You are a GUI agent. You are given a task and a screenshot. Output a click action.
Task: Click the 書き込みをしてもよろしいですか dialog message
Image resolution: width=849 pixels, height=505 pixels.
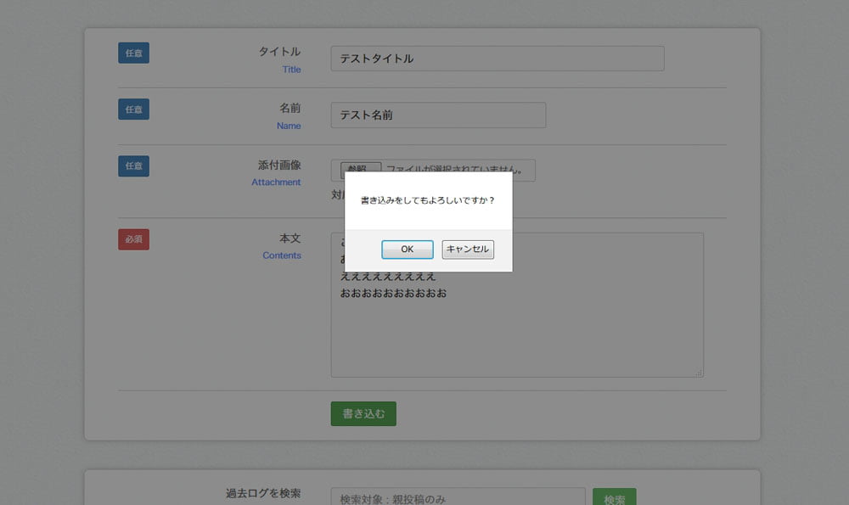[x=427, y=201]
